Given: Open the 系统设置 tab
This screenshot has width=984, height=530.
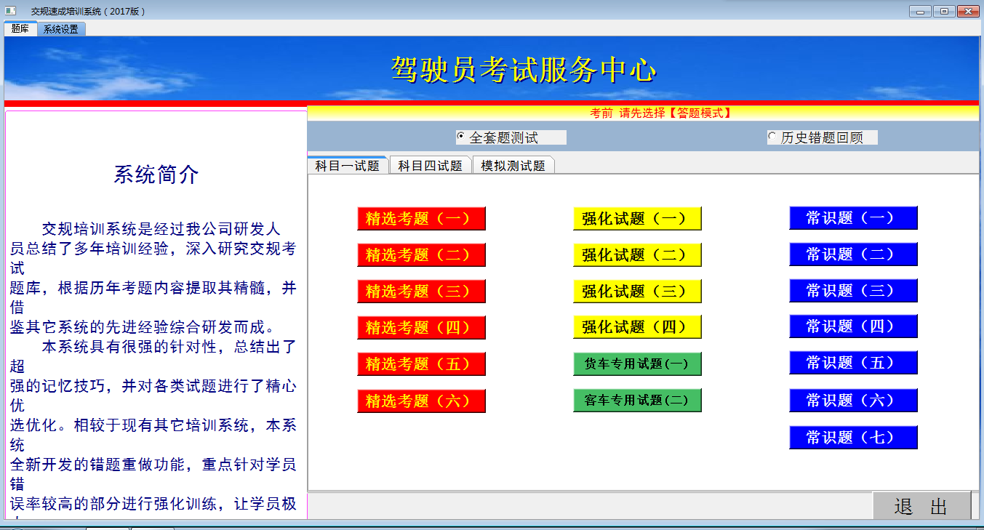Looking at the screenshot, I should point(61,29).
